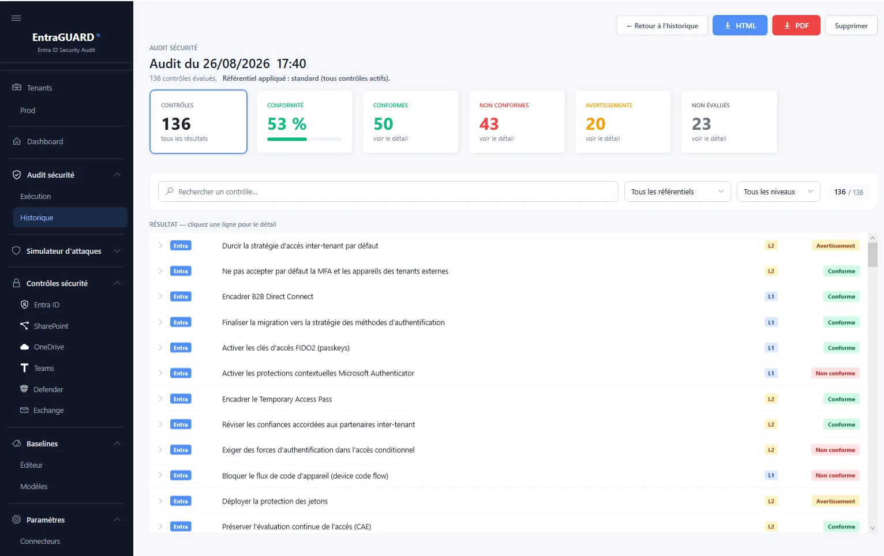Image resolution: width=884 pixels, height=556 pixels.
Task: Click the Rechercher un contrôle search field
Action: (388, 191)
